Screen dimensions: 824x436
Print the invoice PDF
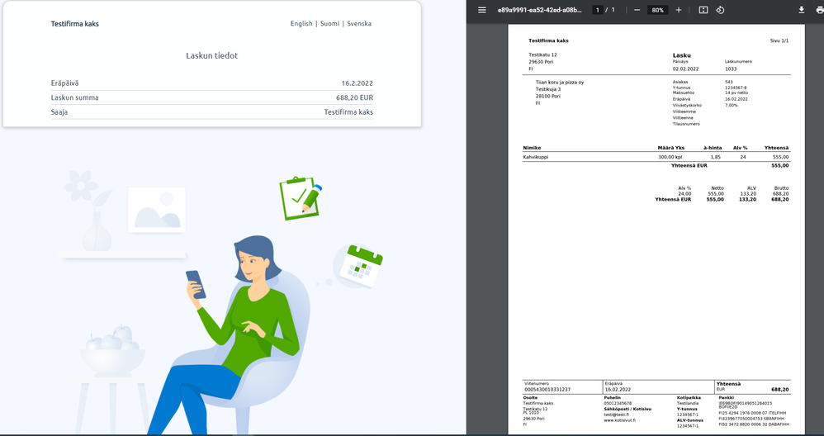click(819, 10)
